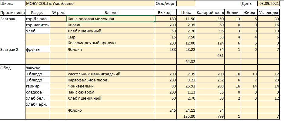This screenshot has width=284, height=125.
Task: Click the Сыр dish cell
Action: tap(111, 37)
